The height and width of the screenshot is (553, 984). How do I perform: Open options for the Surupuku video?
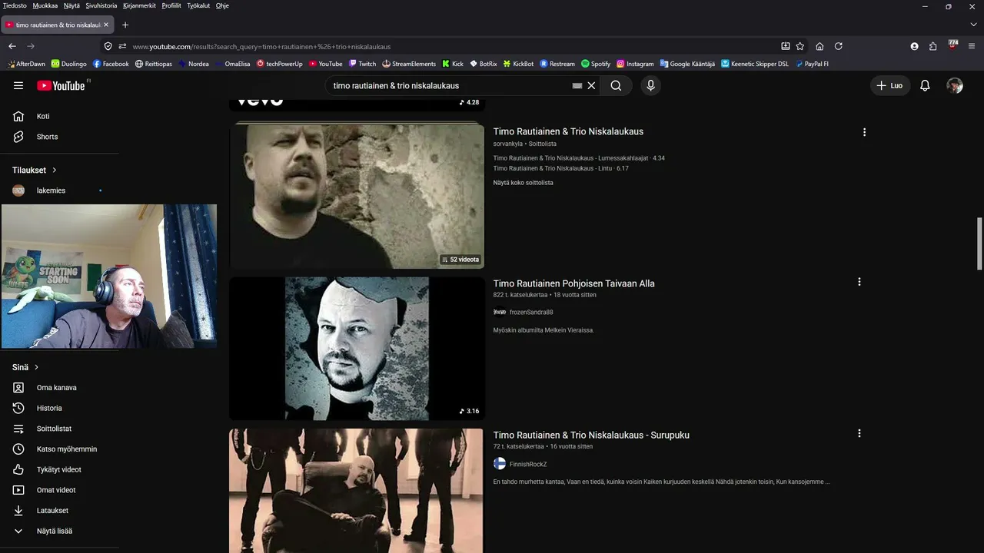click(x=859, y=433)
